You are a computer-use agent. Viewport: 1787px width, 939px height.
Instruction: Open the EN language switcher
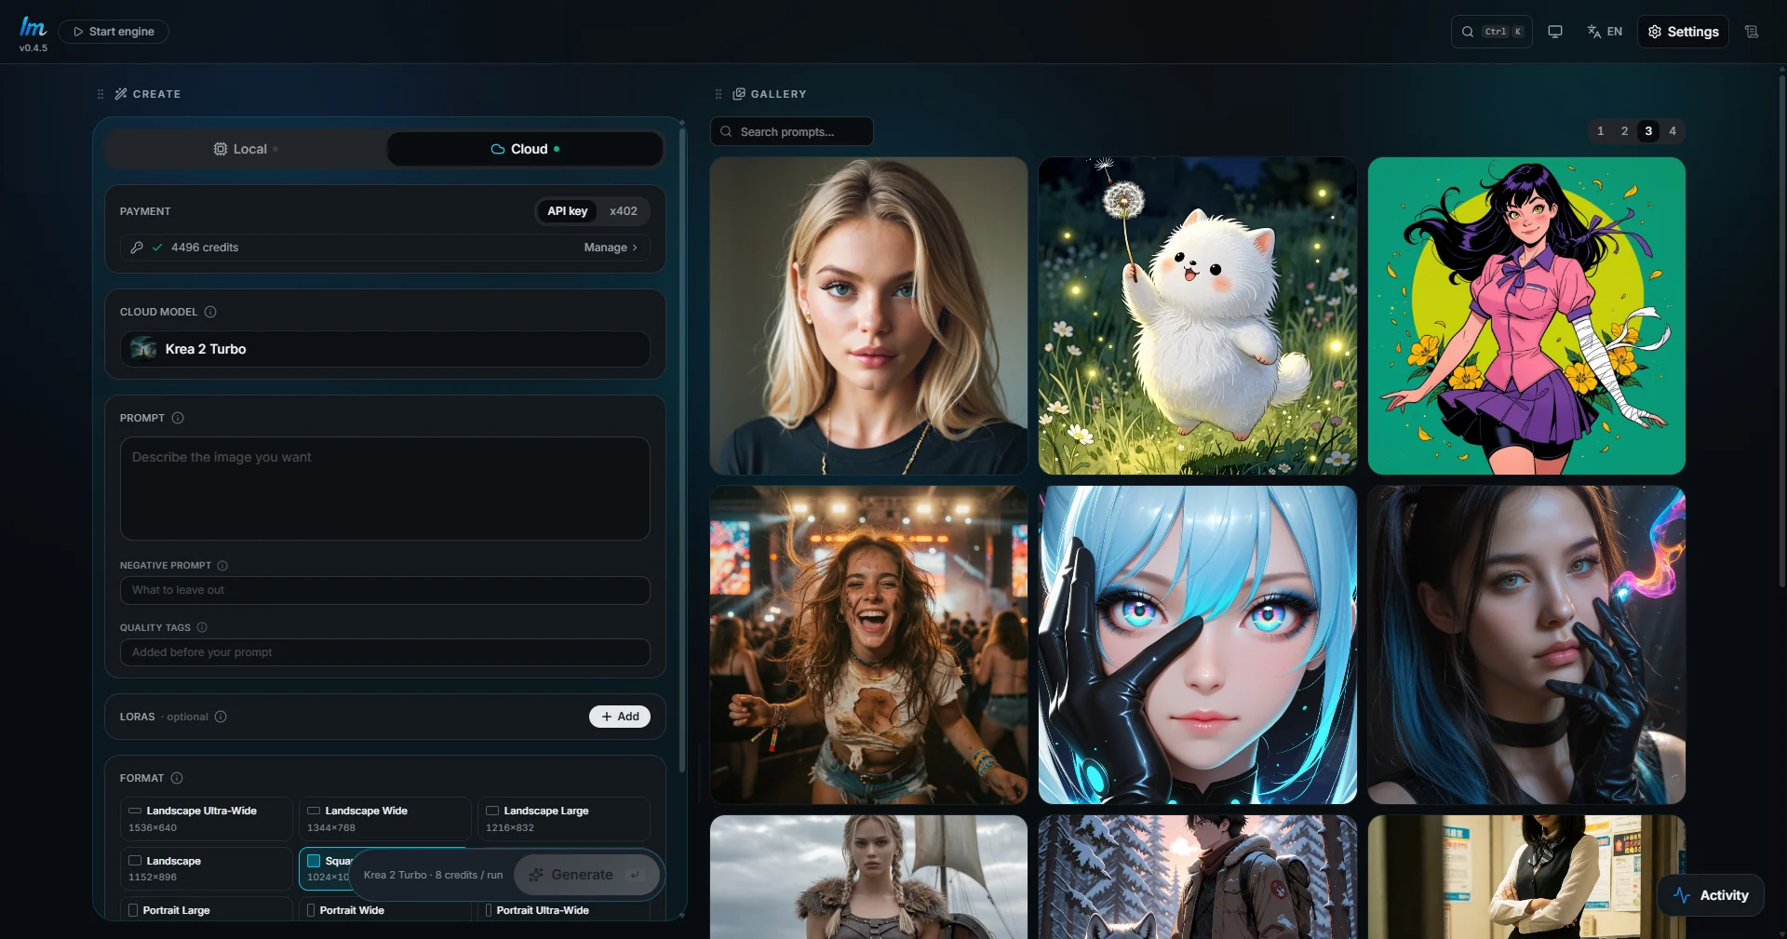[1605, 32]
